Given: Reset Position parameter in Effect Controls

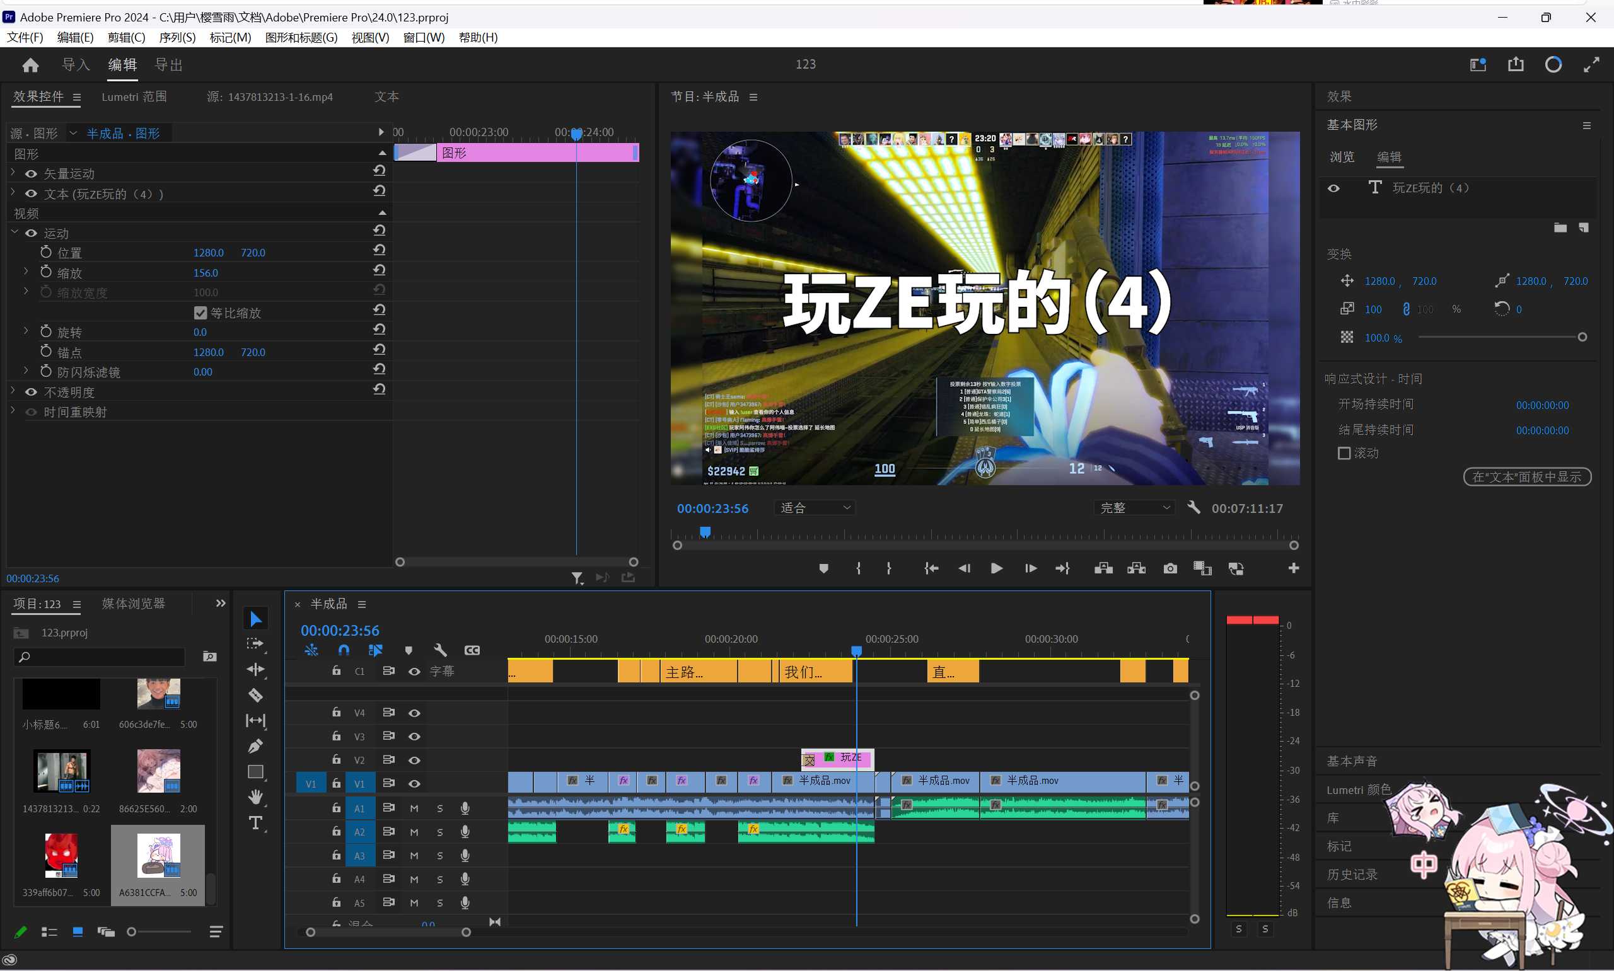Looking at the screenshot, I should tap(379, 250).
